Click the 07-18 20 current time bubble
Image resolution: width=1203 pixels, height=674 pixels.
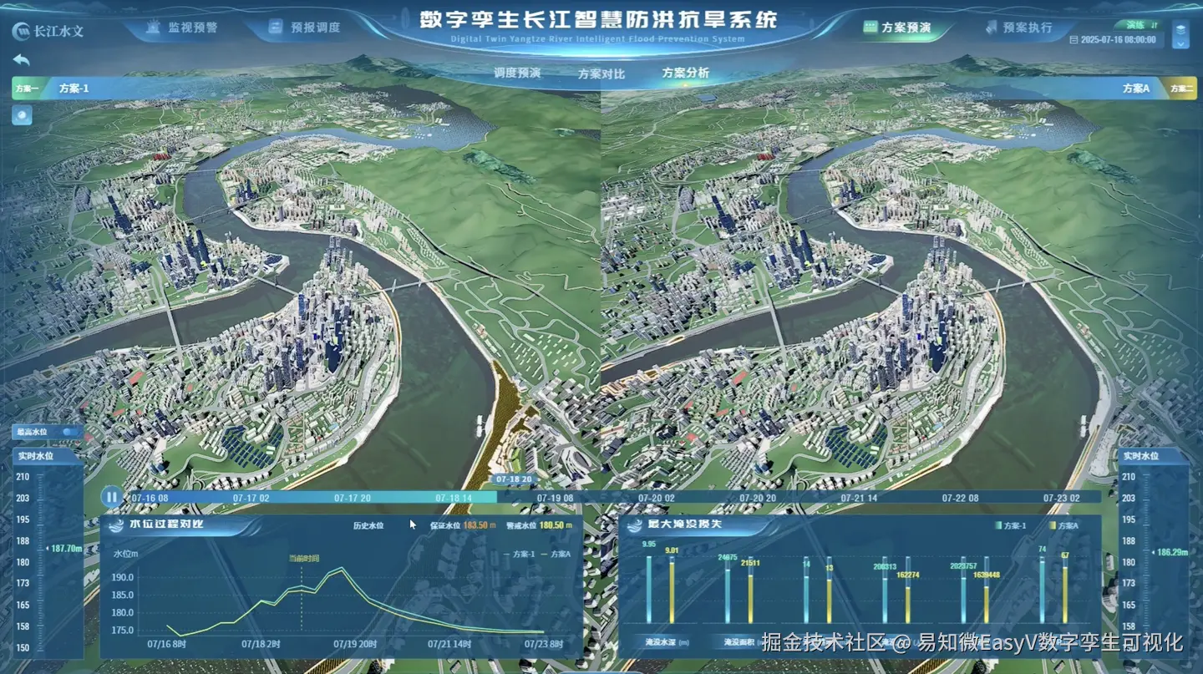[x=514, y=479]
